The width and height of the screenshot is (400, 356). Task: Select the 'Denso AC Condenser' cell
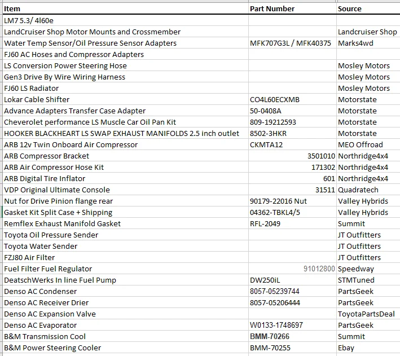[125, 291]
